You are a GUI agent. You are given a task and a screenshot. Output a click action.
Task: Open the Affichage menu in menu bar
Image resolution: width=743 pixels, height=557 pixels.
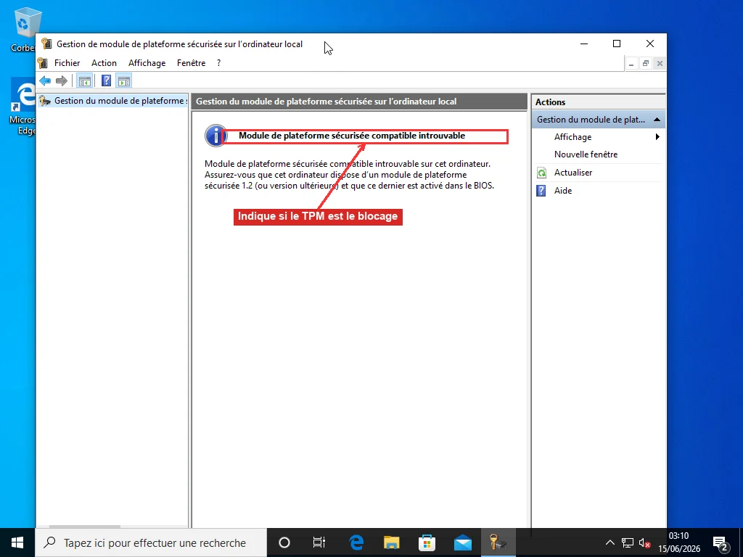tap(147, 63)
